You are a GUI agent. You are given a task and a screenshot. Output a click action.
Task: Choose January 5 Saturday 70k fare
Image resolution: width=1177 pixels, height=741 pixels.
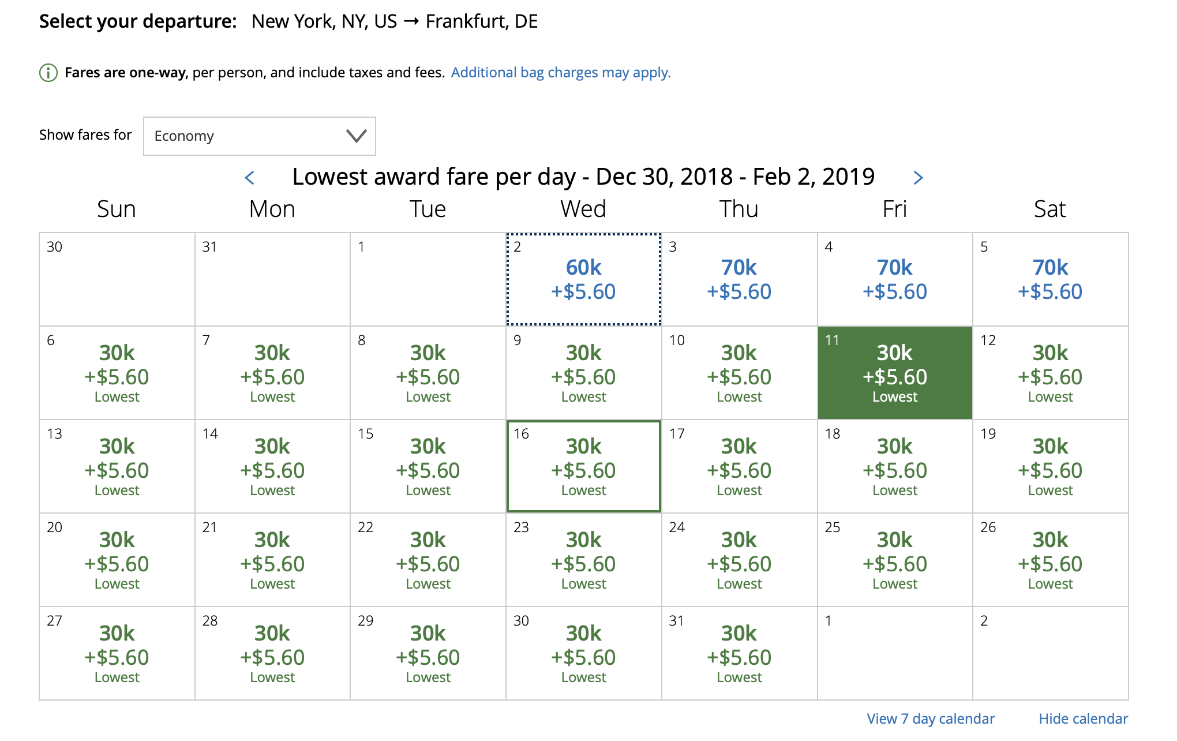coord(1051,279)
